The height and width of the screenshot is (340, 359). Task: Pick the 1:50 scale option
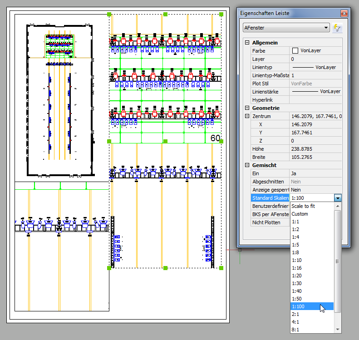(297, 299)
